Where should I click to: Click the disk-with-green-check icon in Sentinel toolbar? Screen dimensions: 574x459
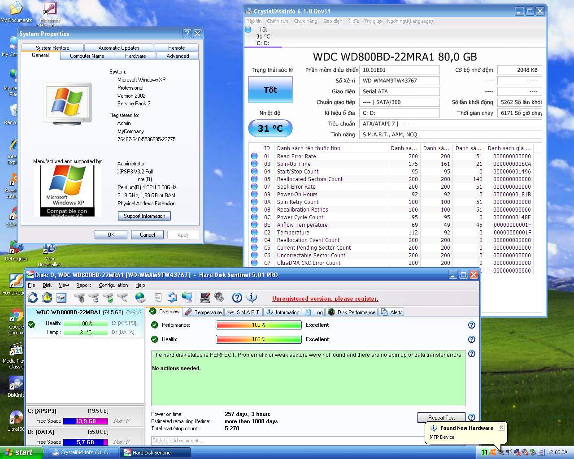(x=108, y=298)
